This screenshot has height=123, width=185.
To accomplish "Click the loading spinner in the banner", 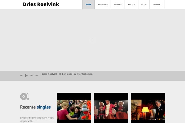I will (92, 40).
